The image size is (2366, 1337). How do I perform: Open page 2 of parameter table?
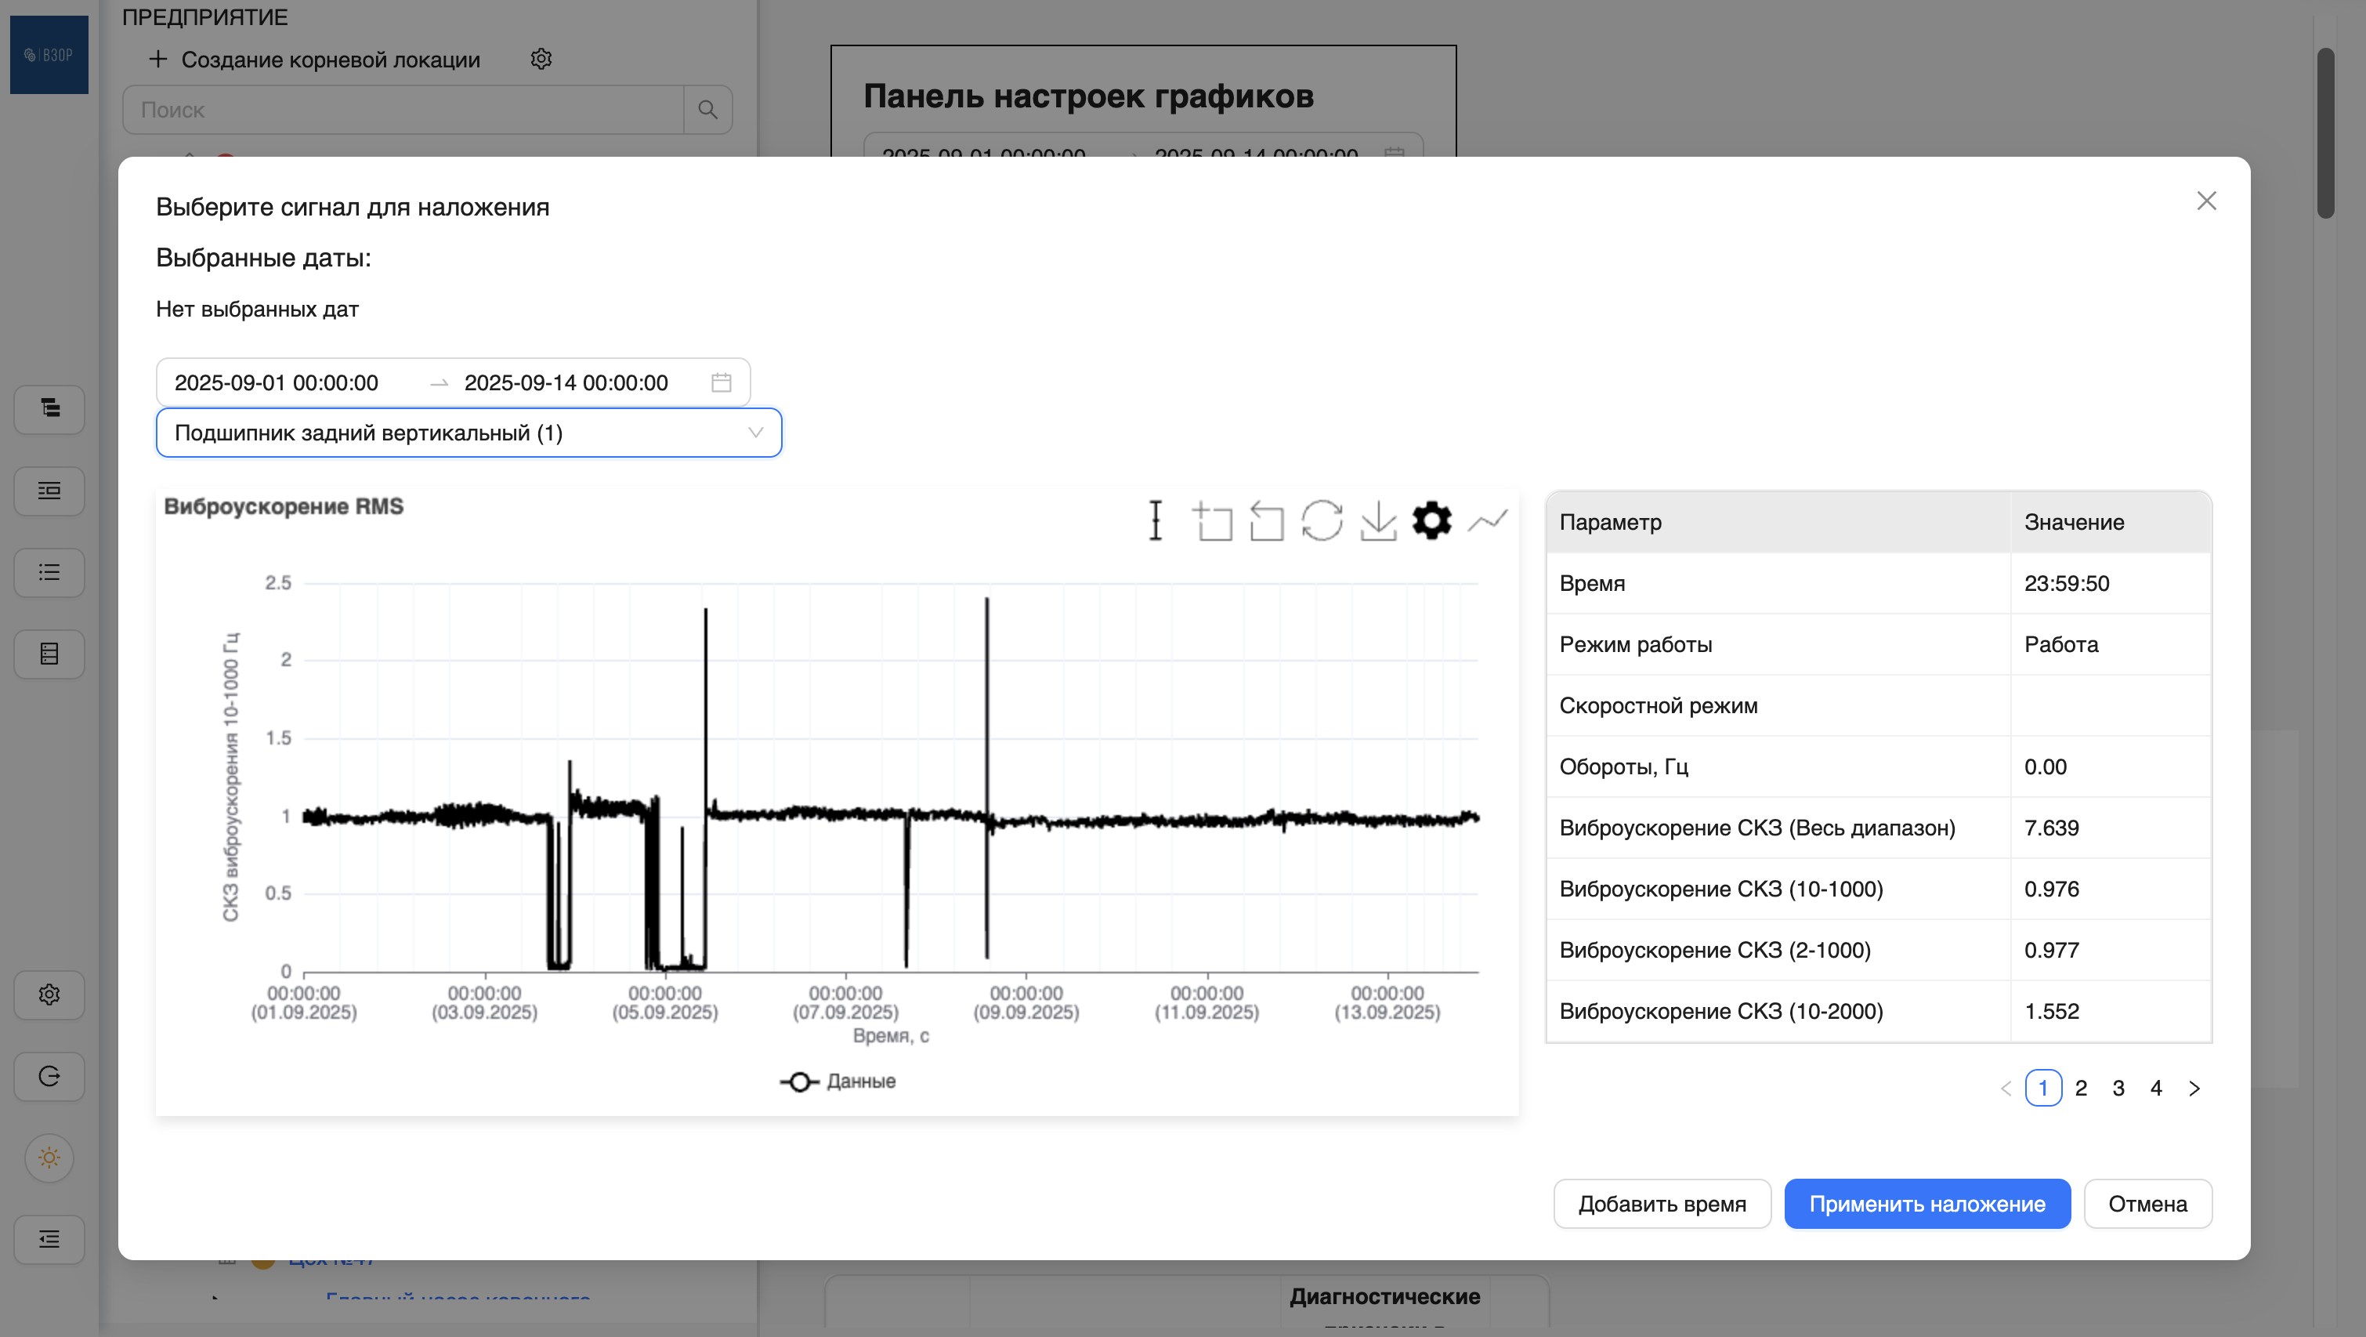click(x=2080, y=1089)
